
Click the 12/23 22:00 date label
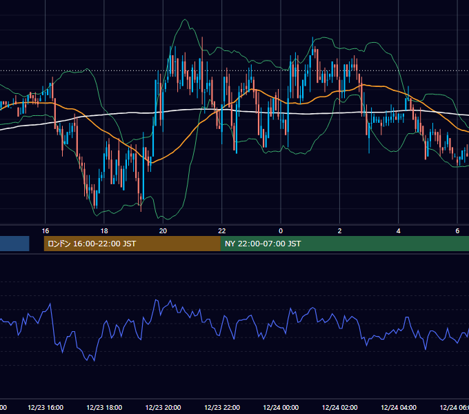pyautogui.click(x=222, y=408)
